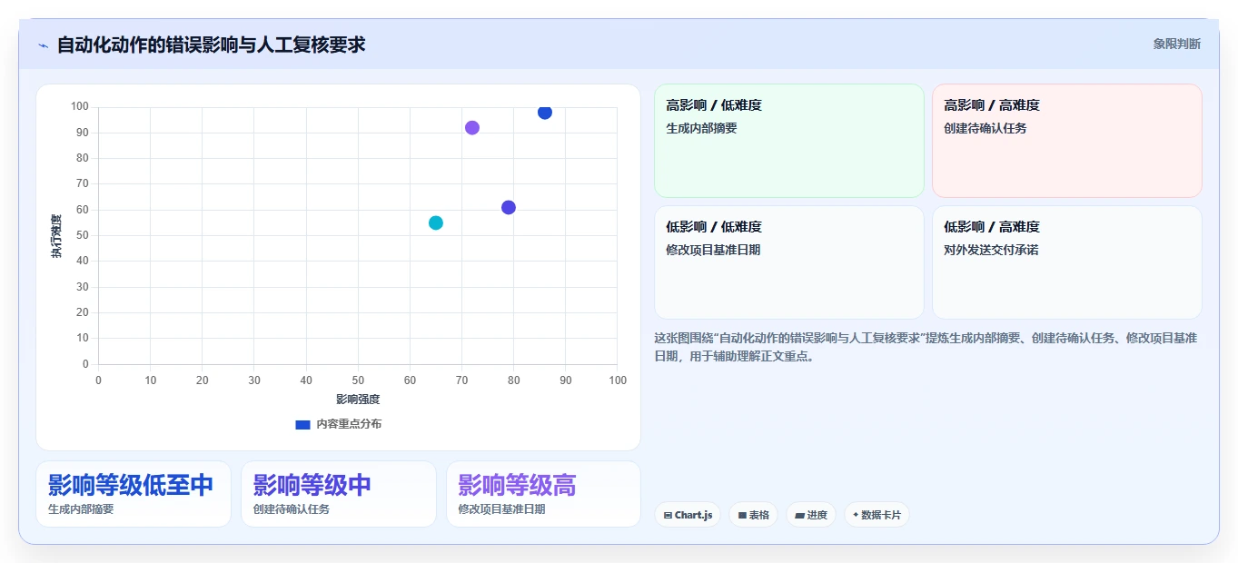Click the 修改项目基准日期 text in the quadrant card
Image resolution: width=1238 pixels, height=563 pixels.
point(713,250)
